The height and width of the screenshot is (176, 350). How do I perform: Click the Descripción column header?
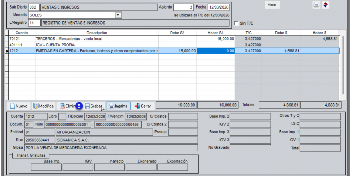[x=97, y=33]
